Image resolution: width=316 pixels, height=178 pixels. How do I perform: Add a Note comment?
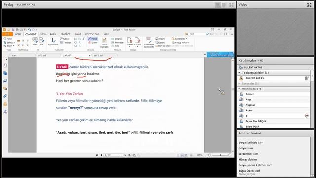pos(35,41)
